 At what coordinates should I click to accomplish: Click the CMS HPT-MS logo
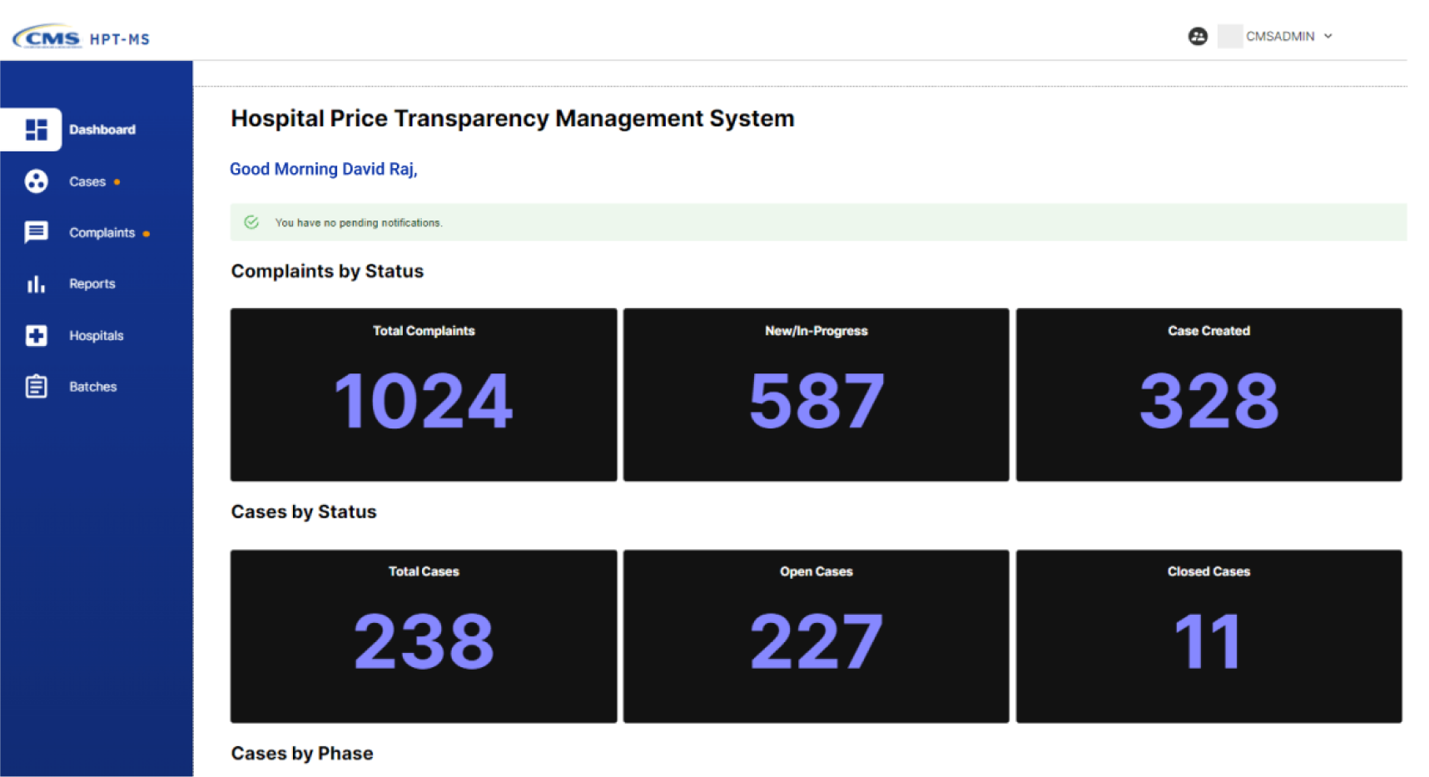79,37
